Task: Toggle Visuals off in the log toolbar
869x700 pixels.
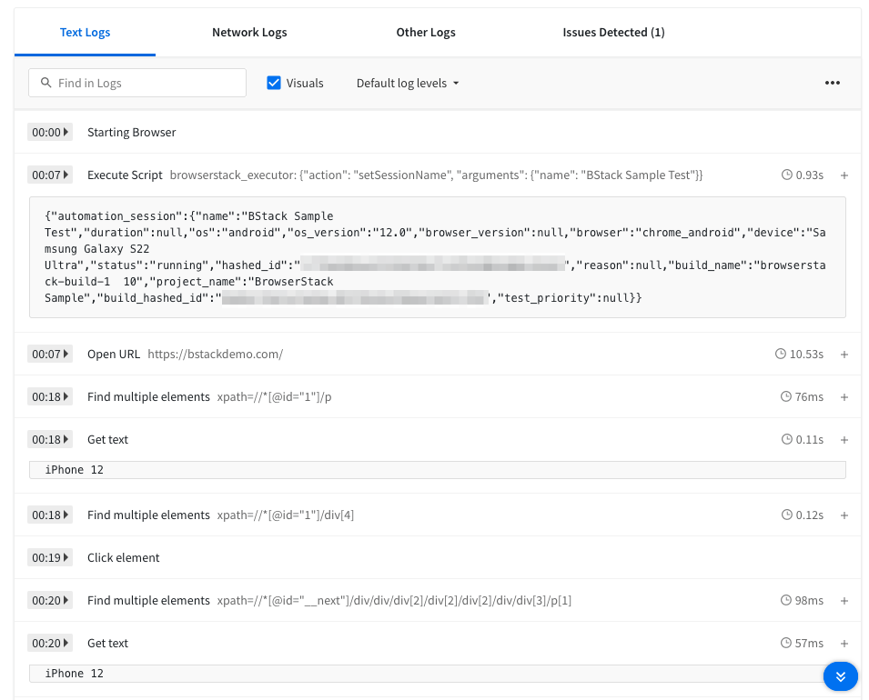Action: [x=274, y=83]
